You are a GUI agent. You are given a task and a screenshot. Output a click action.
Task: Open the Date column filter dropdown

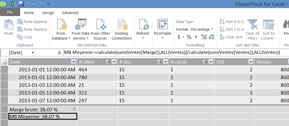click(x=73, y=62)
